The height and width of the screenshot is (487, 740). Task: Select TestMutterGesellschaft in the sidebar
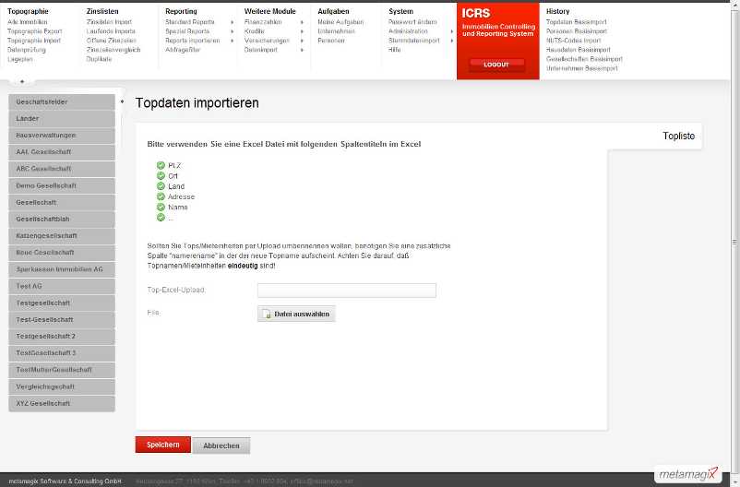pyautogui.click(x=62, y=370)
